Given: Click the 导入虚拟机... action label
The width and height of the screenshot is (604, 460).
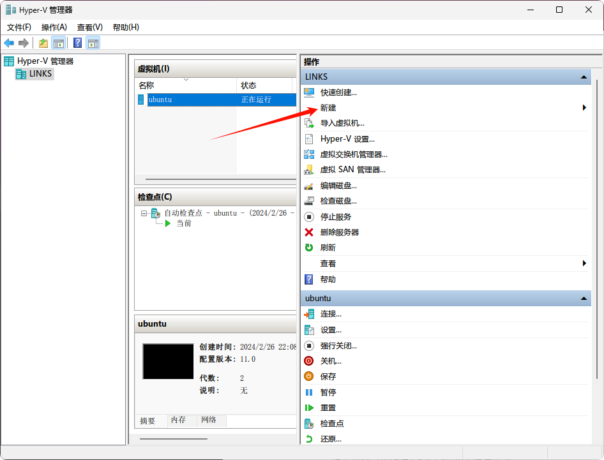Looking at the screenshot, I should (x=342, y=123).
